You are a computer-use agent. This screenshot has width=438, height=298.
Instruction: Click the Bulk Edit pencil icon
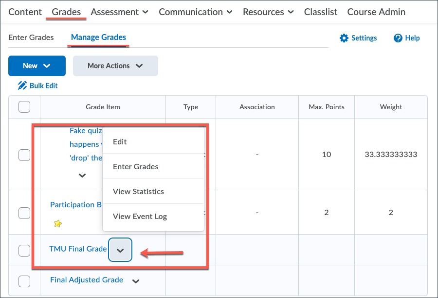tap(22, 86)
